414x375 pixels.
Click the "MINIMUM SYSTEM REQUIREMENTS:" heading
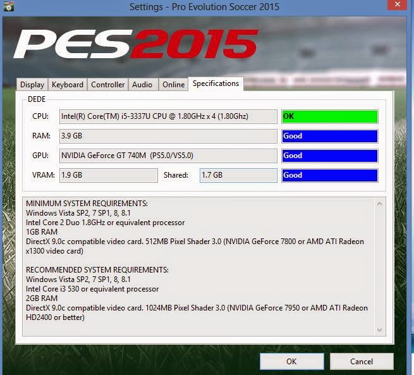pos(87,204)
